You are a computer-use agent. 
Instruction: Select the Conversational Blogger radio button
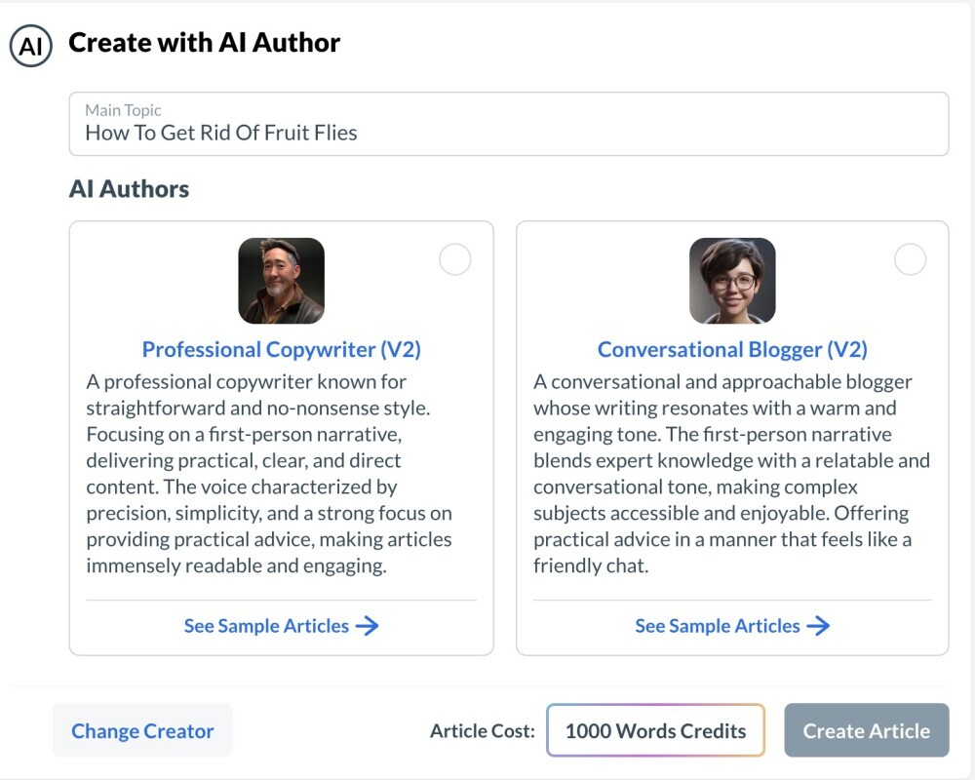coord(910,259)
